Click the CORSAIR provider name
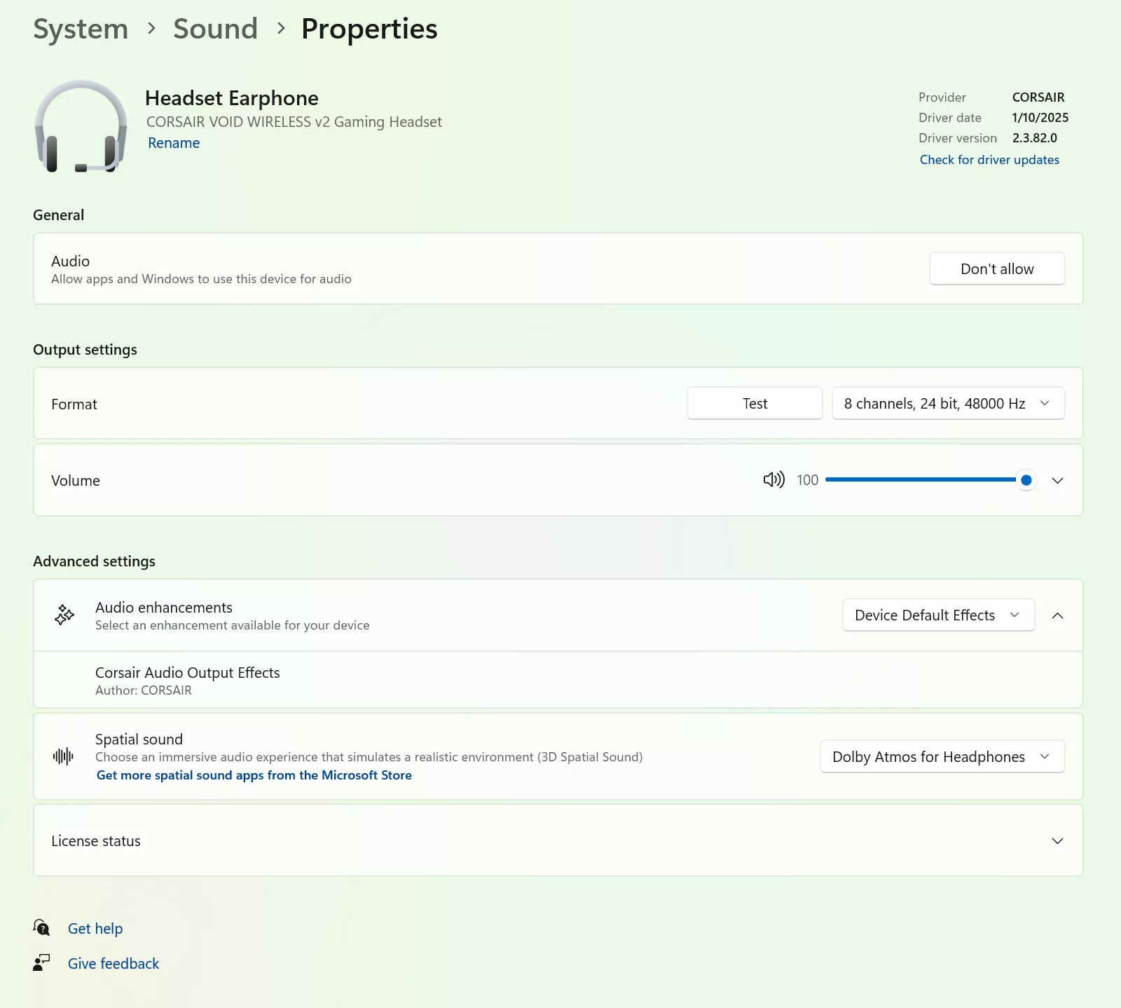Screen dimensions: 1121x1008 1038,97
